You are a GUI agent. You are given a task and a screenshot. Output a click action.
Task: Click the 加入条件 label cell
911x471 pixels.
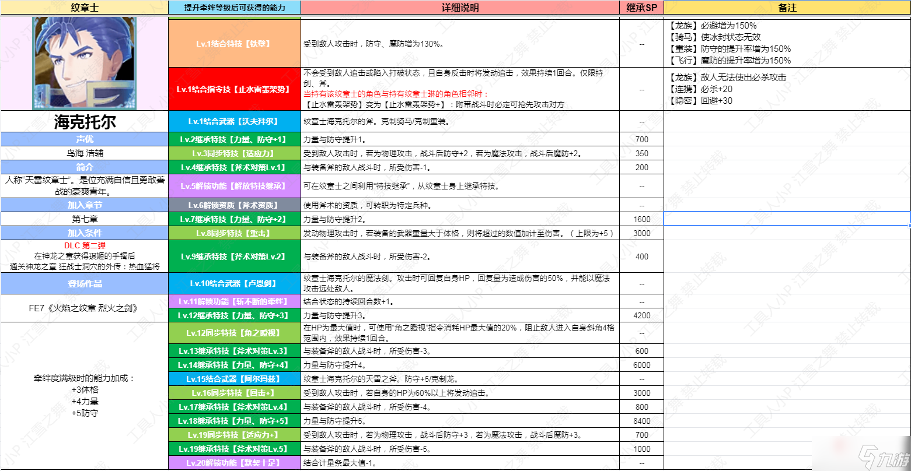point(85,233)
